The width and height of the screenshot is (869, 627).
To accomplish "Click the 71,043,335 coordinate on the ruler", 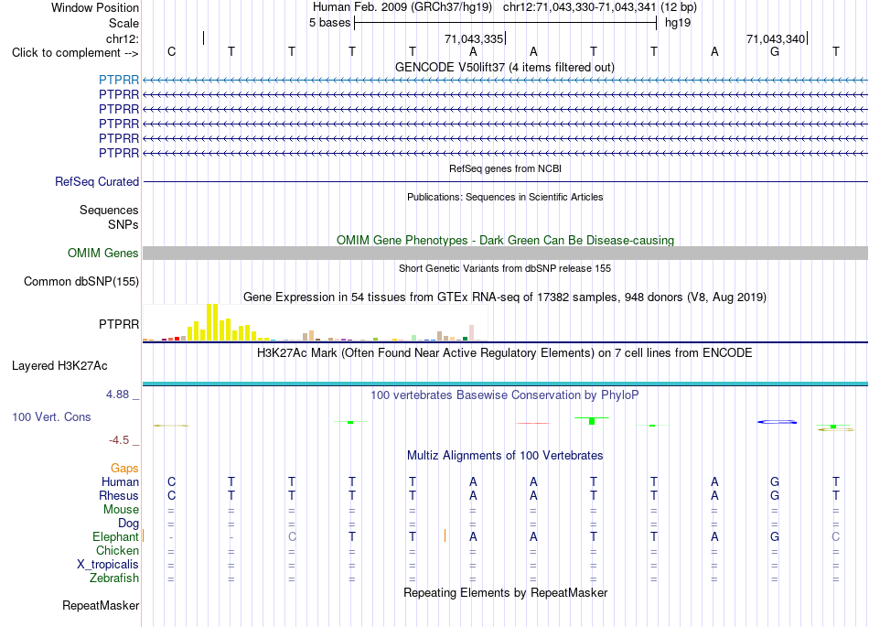I will pos(474,38).
